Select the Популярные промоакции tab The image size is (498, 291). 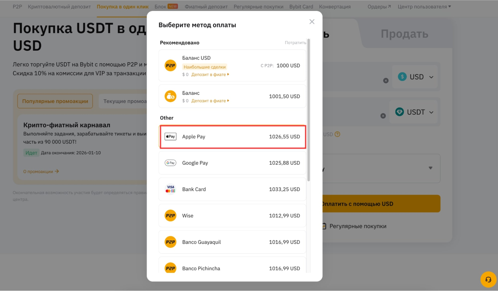[x=55, y=101]
